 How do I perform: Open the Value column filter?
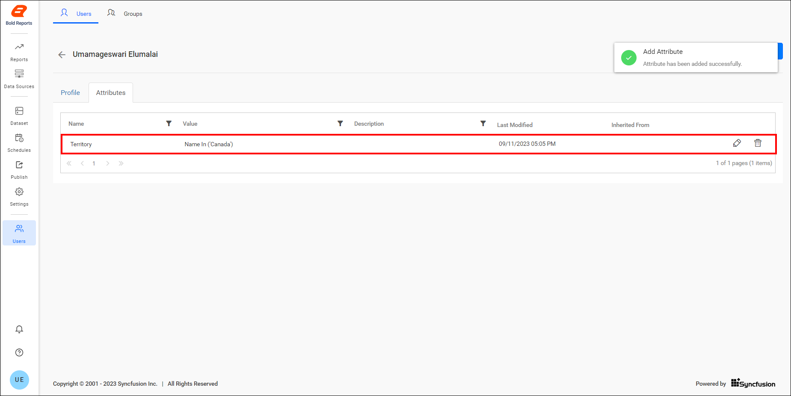point(340,123)
